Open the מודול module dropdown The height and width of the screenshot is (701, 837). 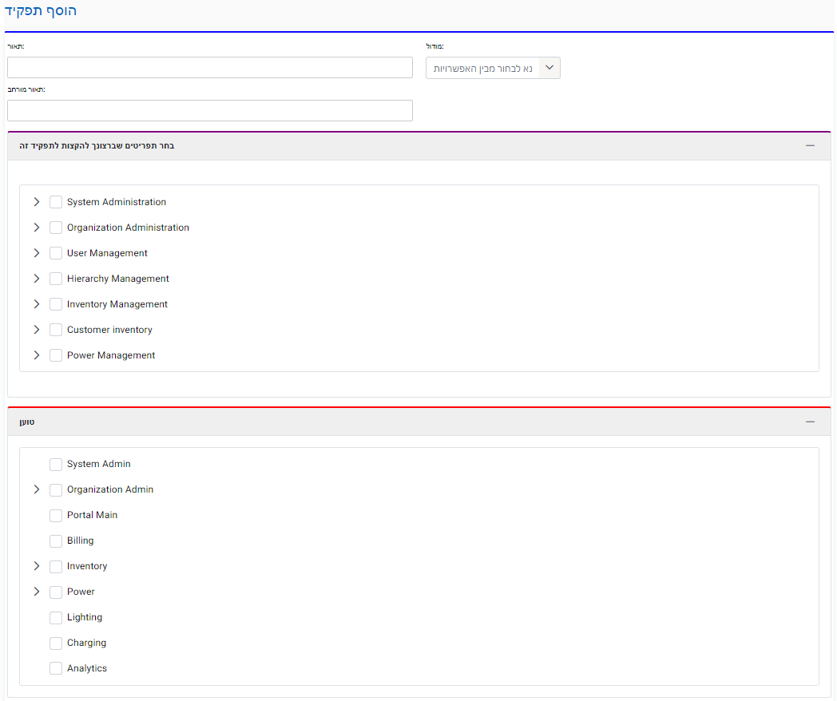493,68
